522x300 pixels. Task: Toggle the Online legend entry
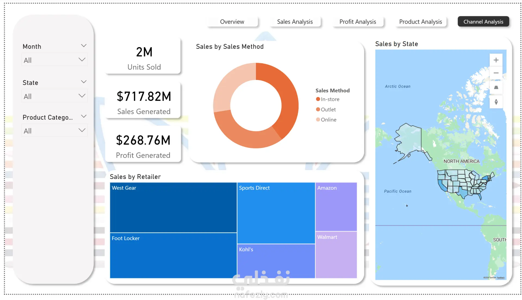pos(326,120)
